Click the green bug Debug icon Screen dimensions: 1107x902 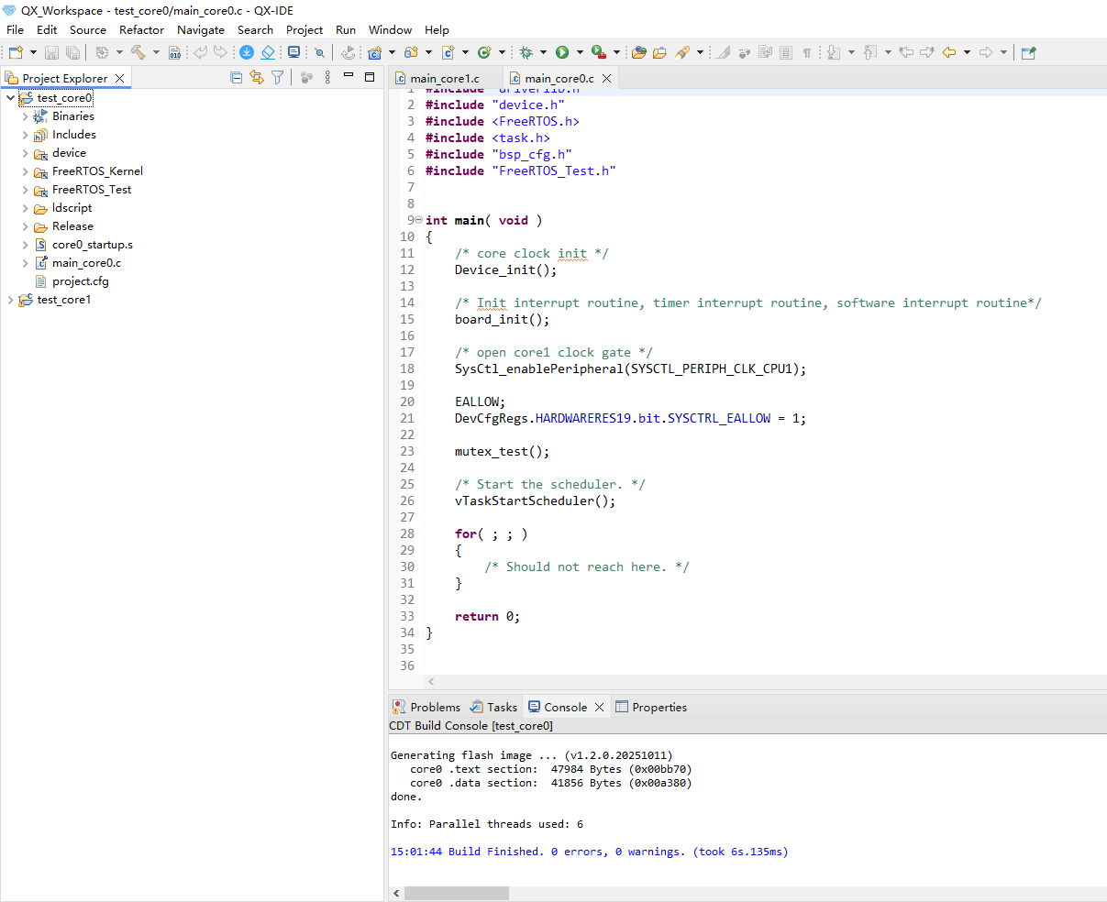click(x=526, y=53)
